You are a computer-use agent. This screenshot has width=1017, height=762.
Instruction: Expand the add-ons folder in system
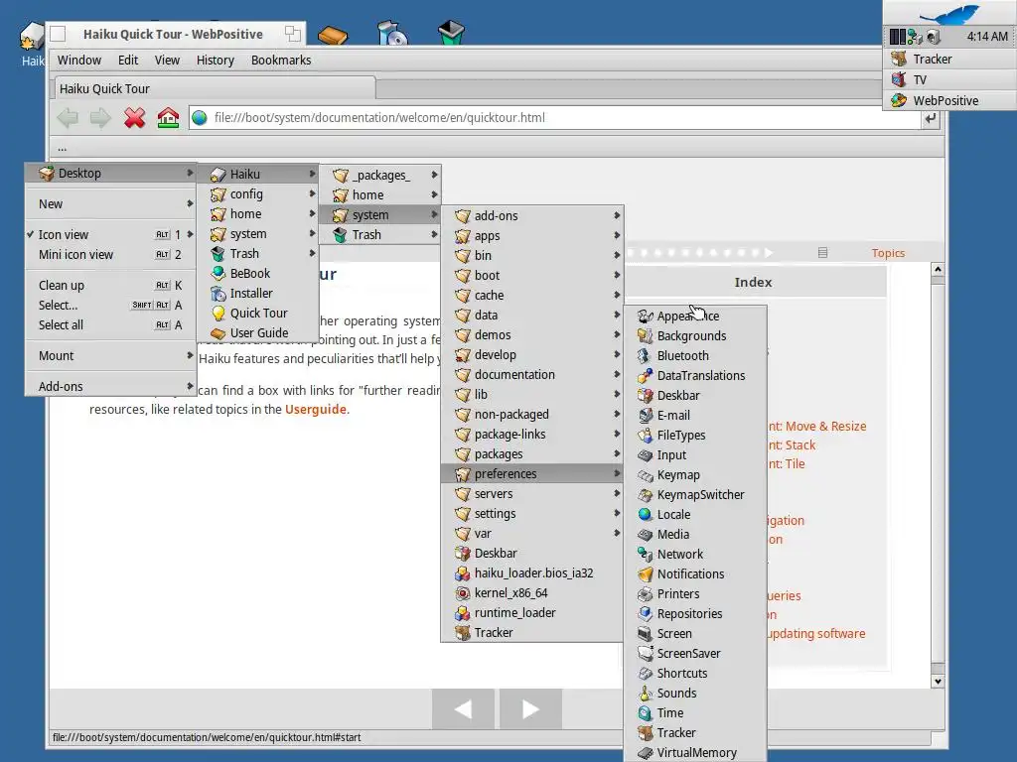[532, 215]
